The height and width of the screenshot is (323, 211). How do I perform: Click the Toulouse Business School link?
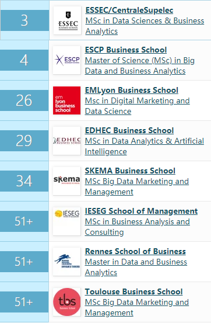(134, 291)
